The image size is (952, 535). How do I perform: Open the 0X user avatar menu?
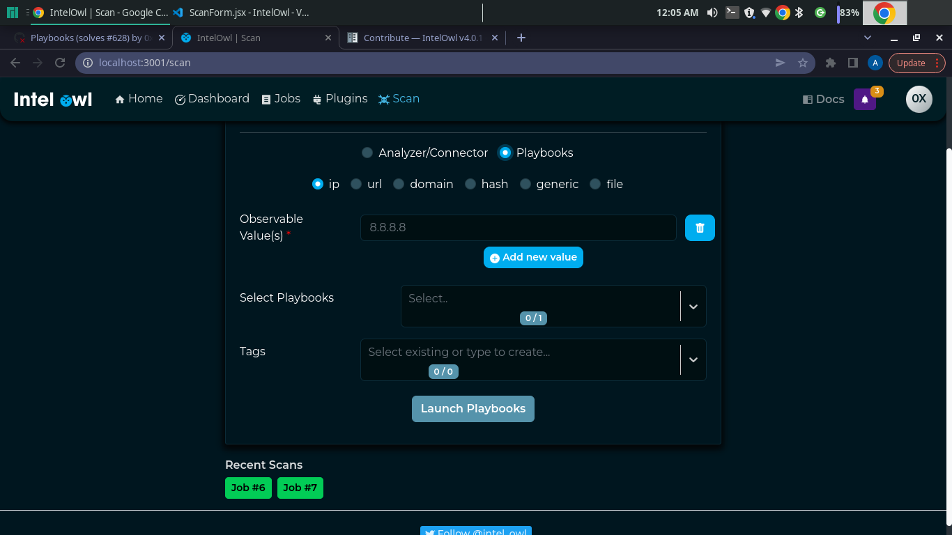(919, 99)
